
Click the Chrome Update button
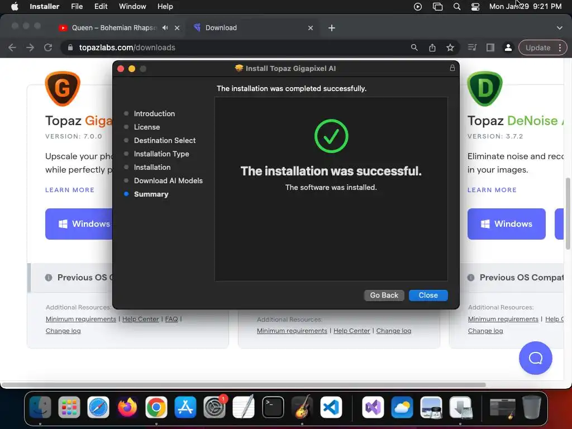click(538, 47)
